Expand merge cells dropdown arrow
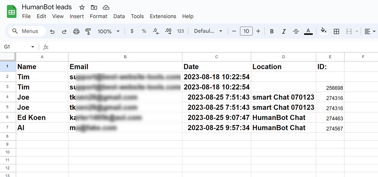Viewport: 378px width, 177px height. pos(357,32)
